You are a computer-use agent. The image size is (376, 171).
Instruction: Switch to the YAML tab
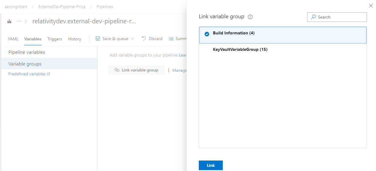pyautogui.click(x=13, y=39)
